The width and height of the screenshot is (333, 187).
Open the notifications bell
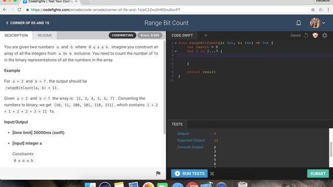tap(298, 23)
